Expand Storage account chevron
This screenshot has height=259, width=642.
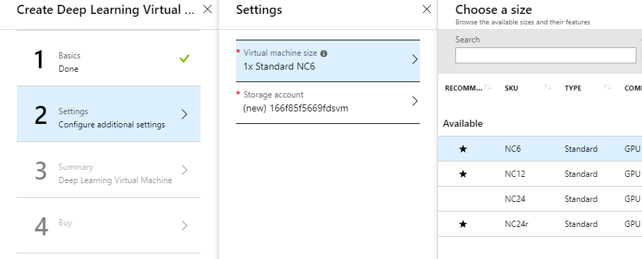click(x=415, y=101)
